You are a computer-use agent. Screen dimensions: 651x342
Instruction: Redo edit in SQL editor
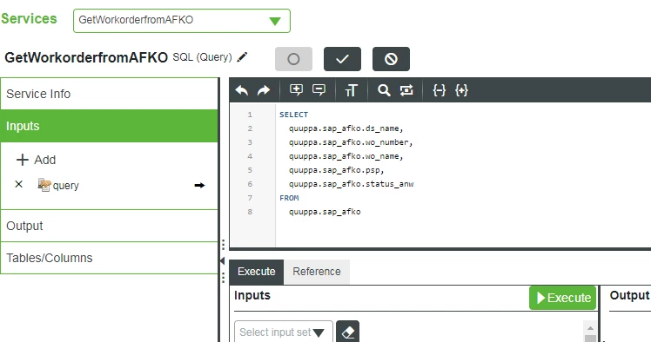click(x=264, y=90)
